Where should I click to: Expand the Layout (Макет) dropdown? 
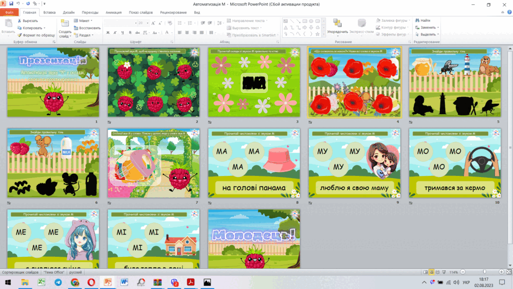(x=83, y=21)
